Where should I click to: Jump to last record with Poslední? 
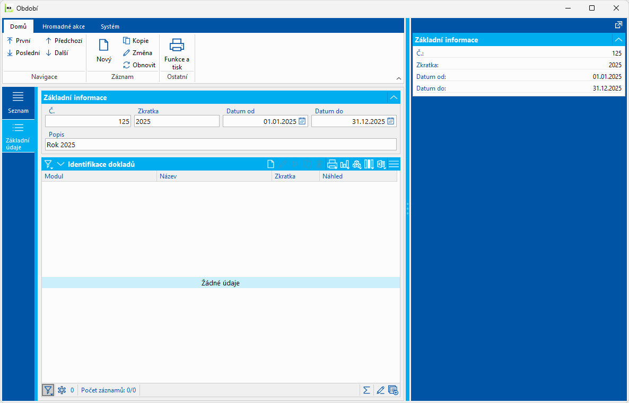coord(23,53)
